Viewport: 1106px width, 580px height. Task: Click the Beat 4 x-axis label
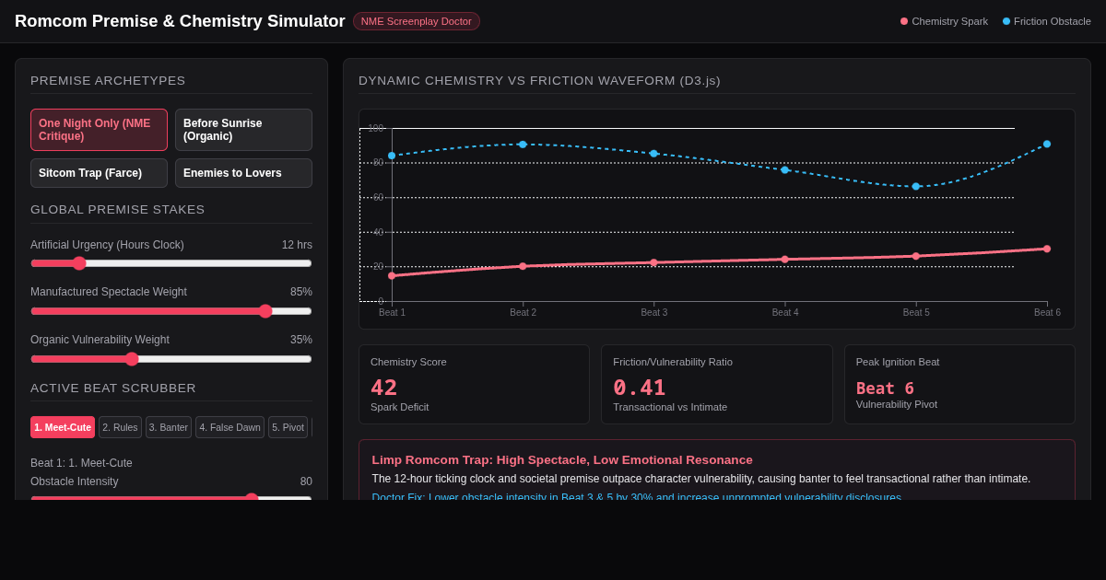785,313
